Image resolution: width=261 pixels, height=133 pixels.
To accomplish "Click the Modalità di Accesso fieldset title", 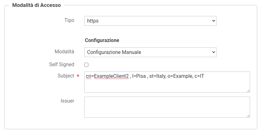I will 36,5.
